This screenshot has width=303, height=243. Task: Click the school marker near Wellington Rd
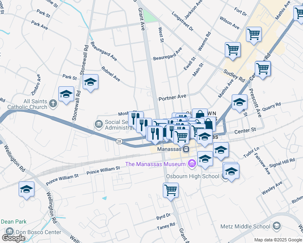coord(26,190)
